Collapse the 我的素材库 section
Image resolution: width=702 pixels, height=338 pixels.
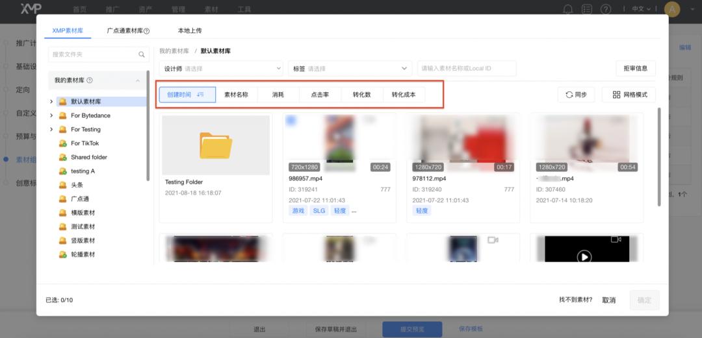[x=137, y=80]
